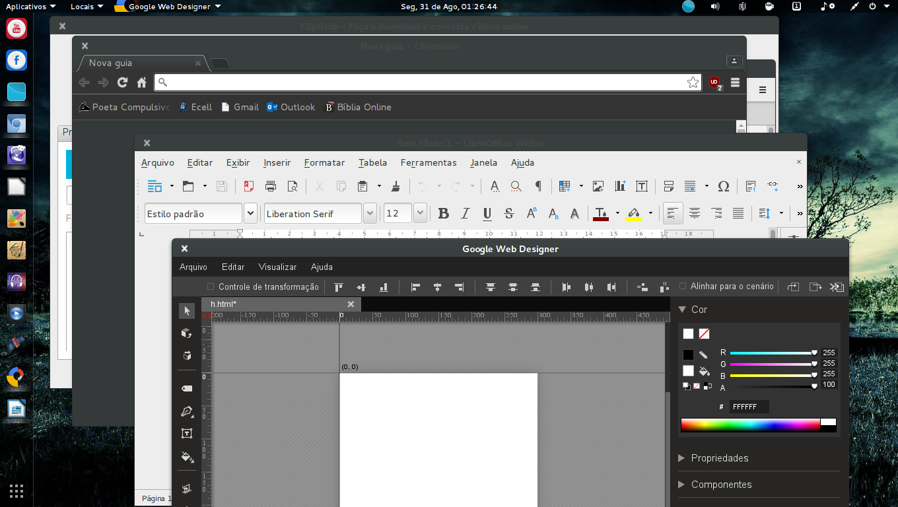The height and width of the screenshot is (507, 898).
Task: Click the Italic formatting icon
Action: (x=465, y=213)
